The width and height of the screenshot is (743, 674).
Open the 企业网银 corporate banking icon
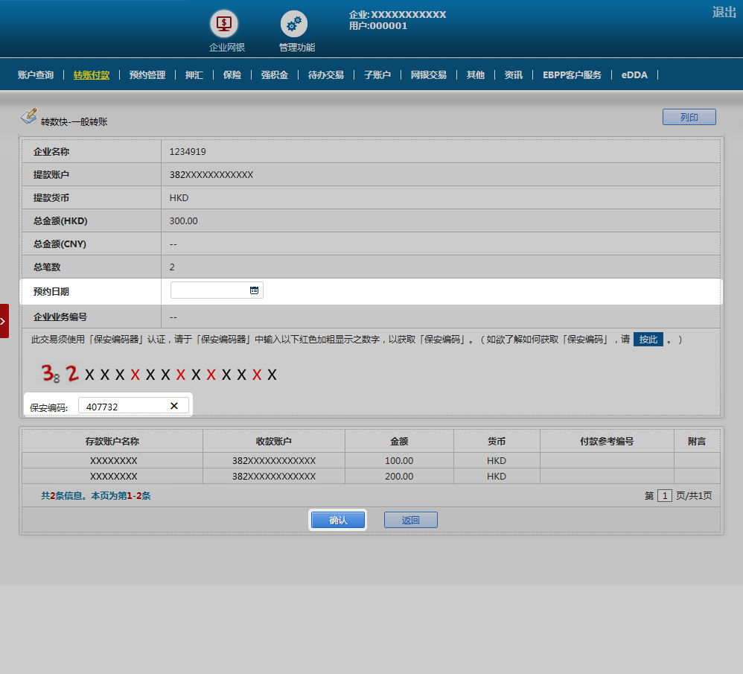(x=223, y=24)
